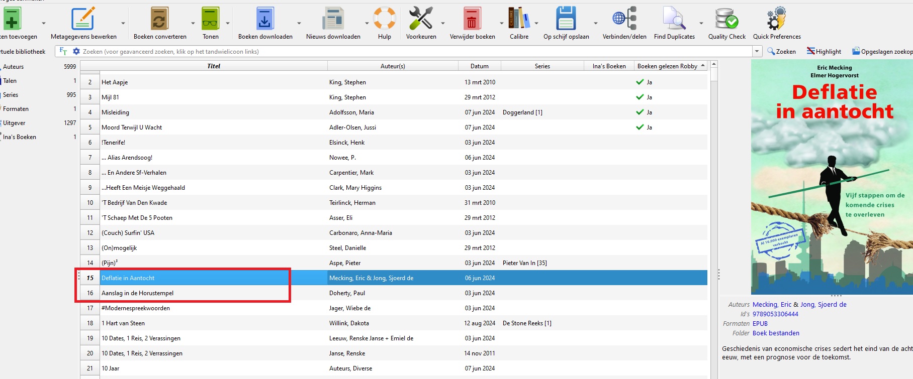Select Uitgever category
Screen dimensions: 913x379
coord(14,123)
